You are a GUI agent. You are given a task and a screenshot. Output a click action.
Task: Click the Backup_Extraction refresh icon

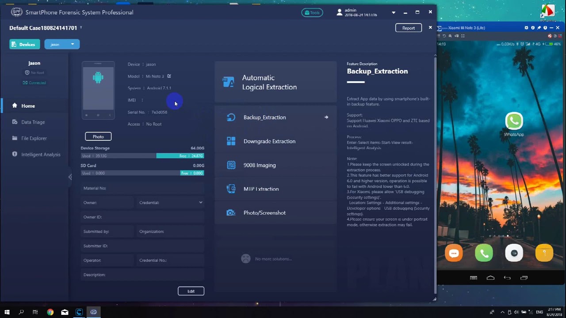tap(231, 117)
